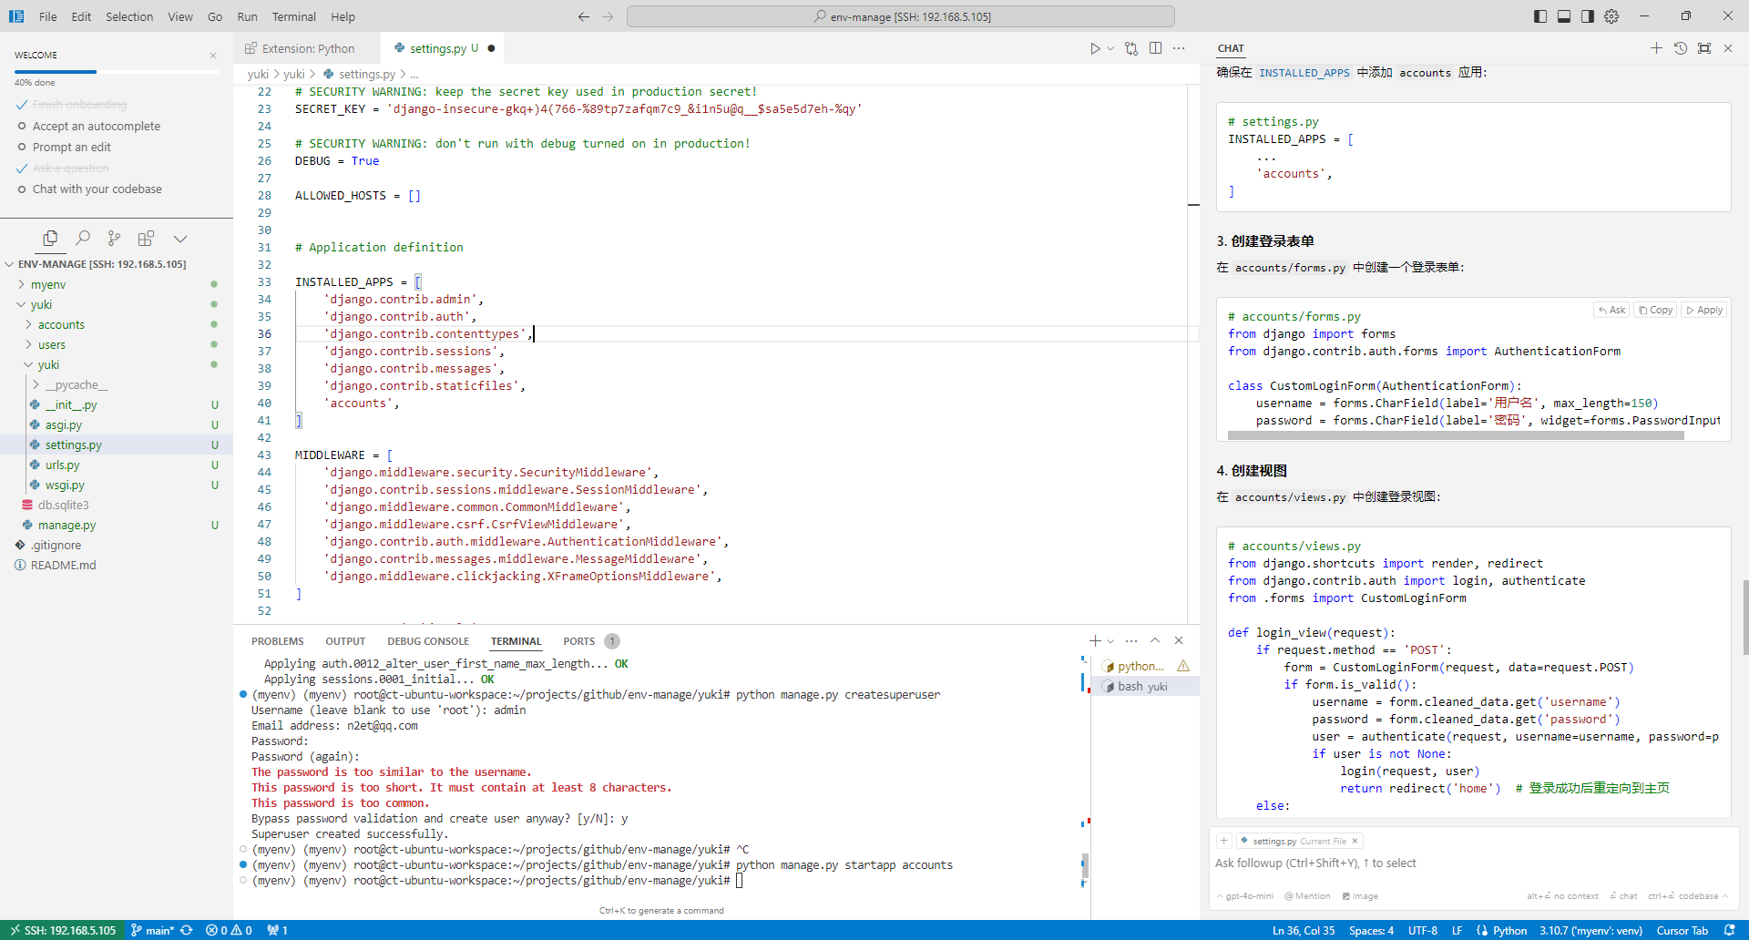Open terminal panel more actions

pos(1131,641)
